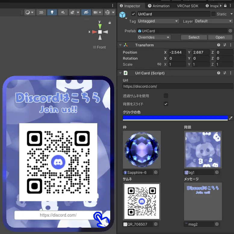The image size is (234, 234).
Task: Toggle the Inspector lock icon
Action: tap(225, 6)
